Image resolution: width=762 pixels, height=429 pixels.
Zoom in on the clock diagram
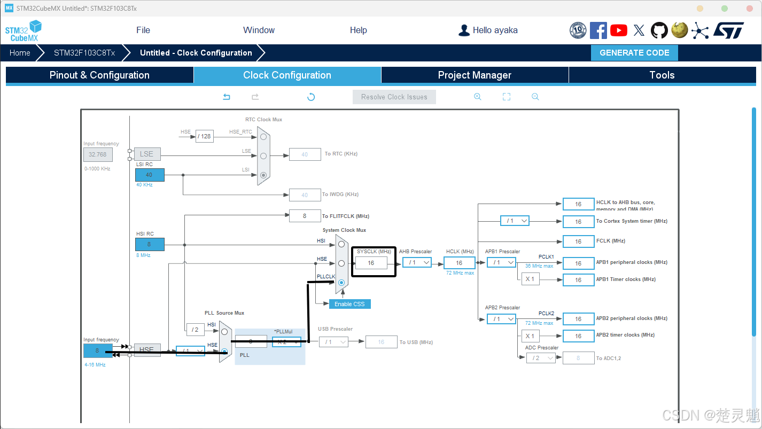(478, 97)
